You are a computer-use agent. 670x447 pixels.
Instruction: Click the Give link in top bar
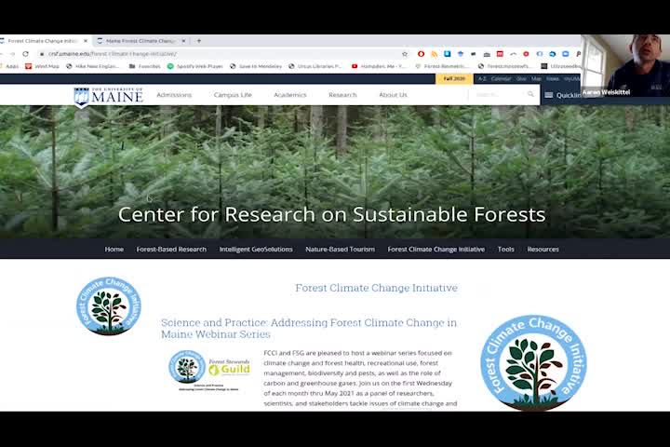tap(521, 79)
